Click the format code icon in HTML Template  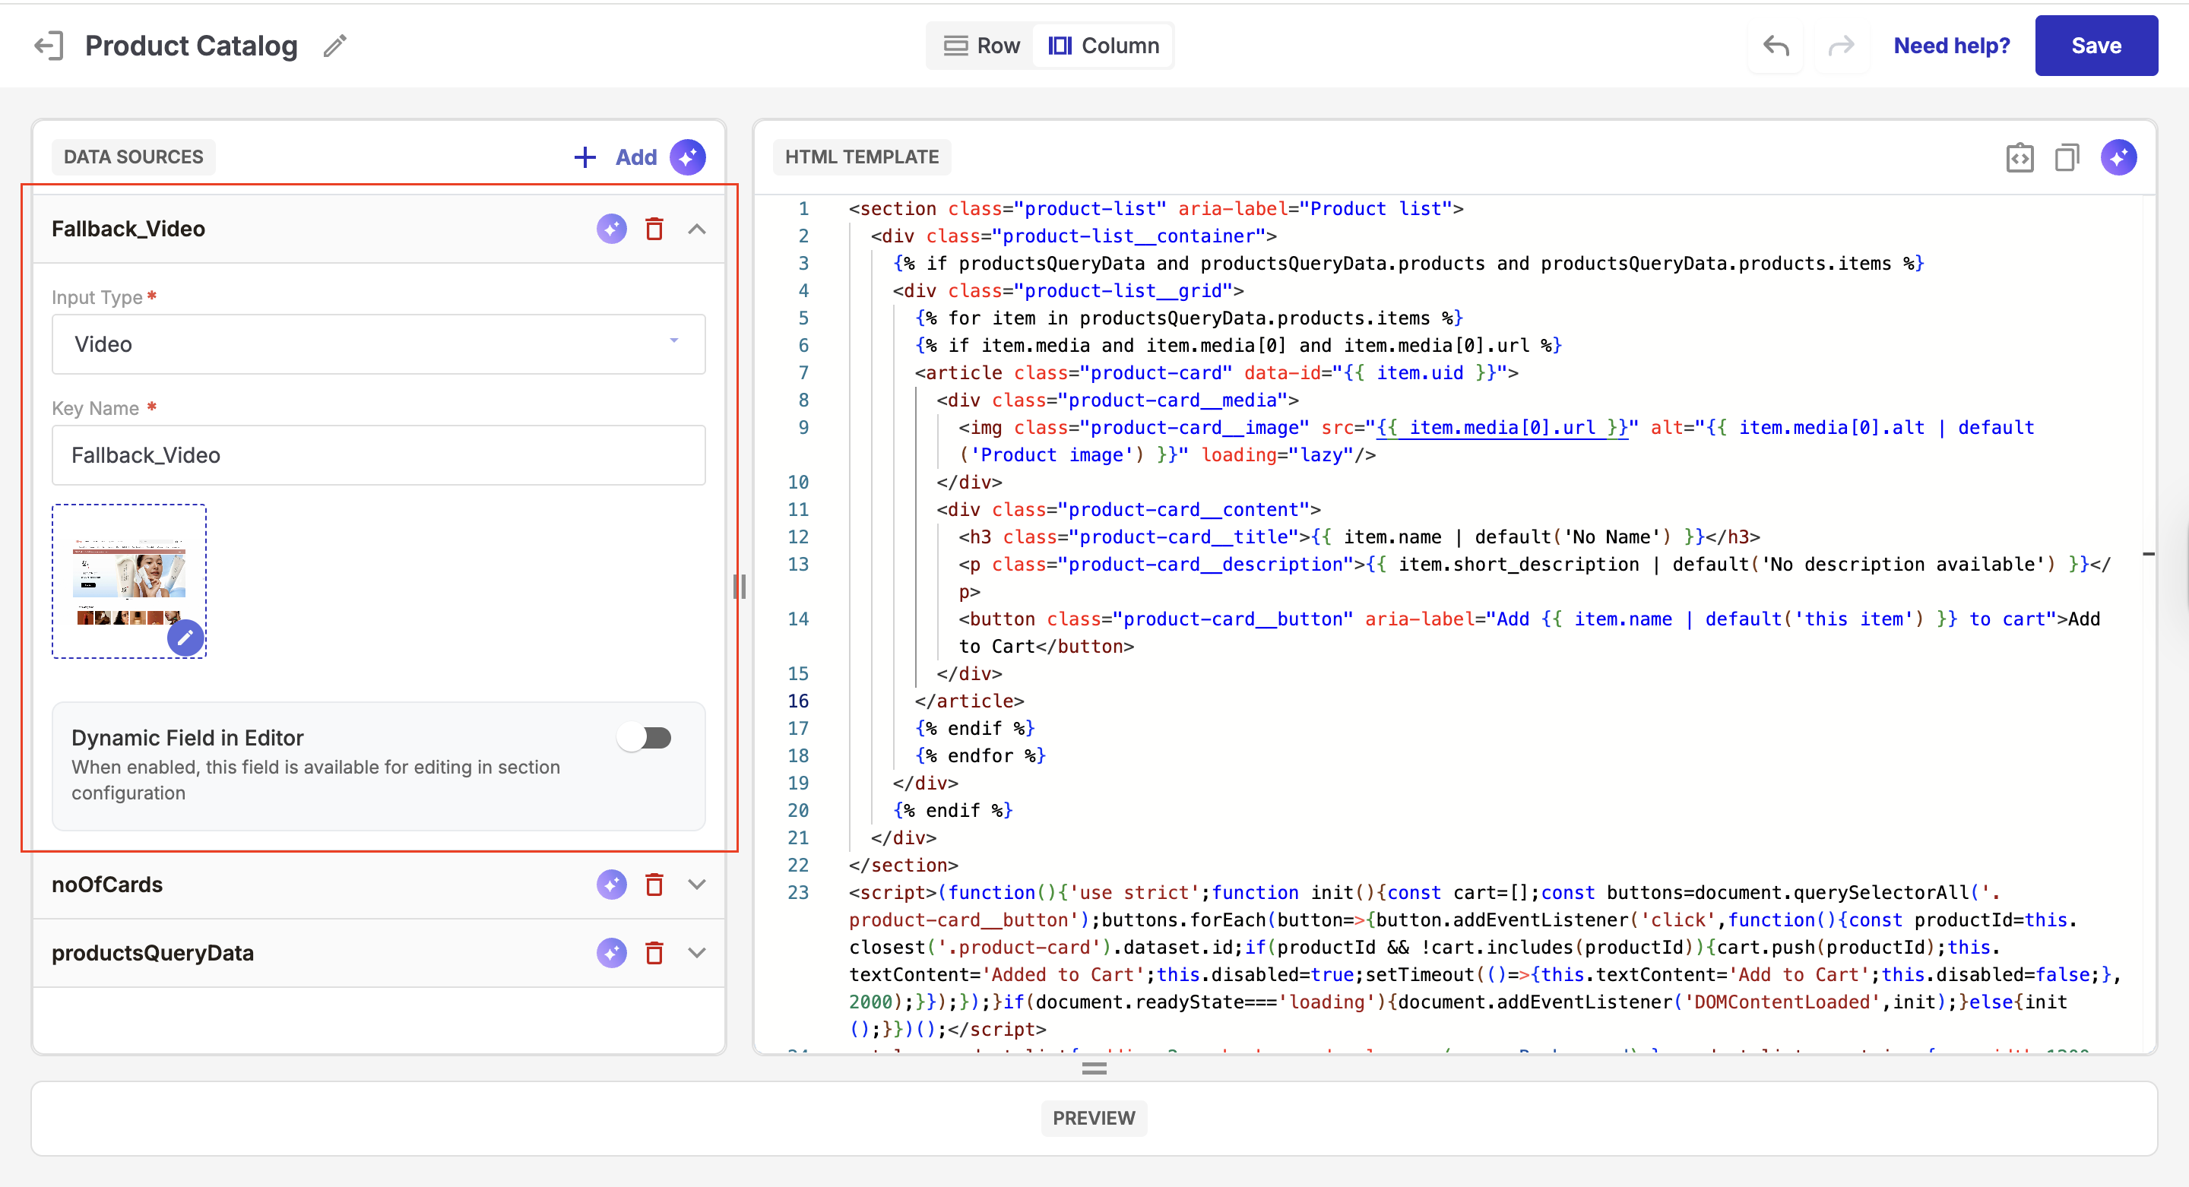click(x=2019, y=157)
